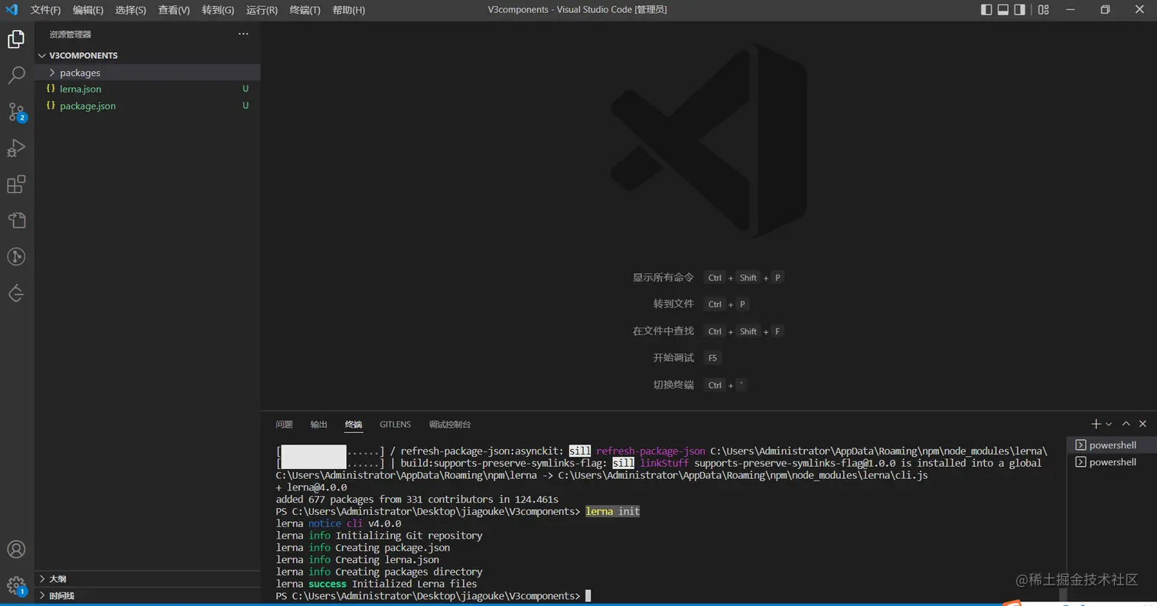
Task: Open the Search view in activity bar
Action: (x=16, y=75)
